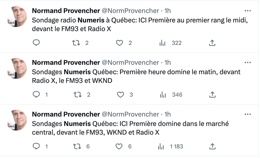Reply to the ICI Première midi tweet
The image size is (260, 158).
36,43
